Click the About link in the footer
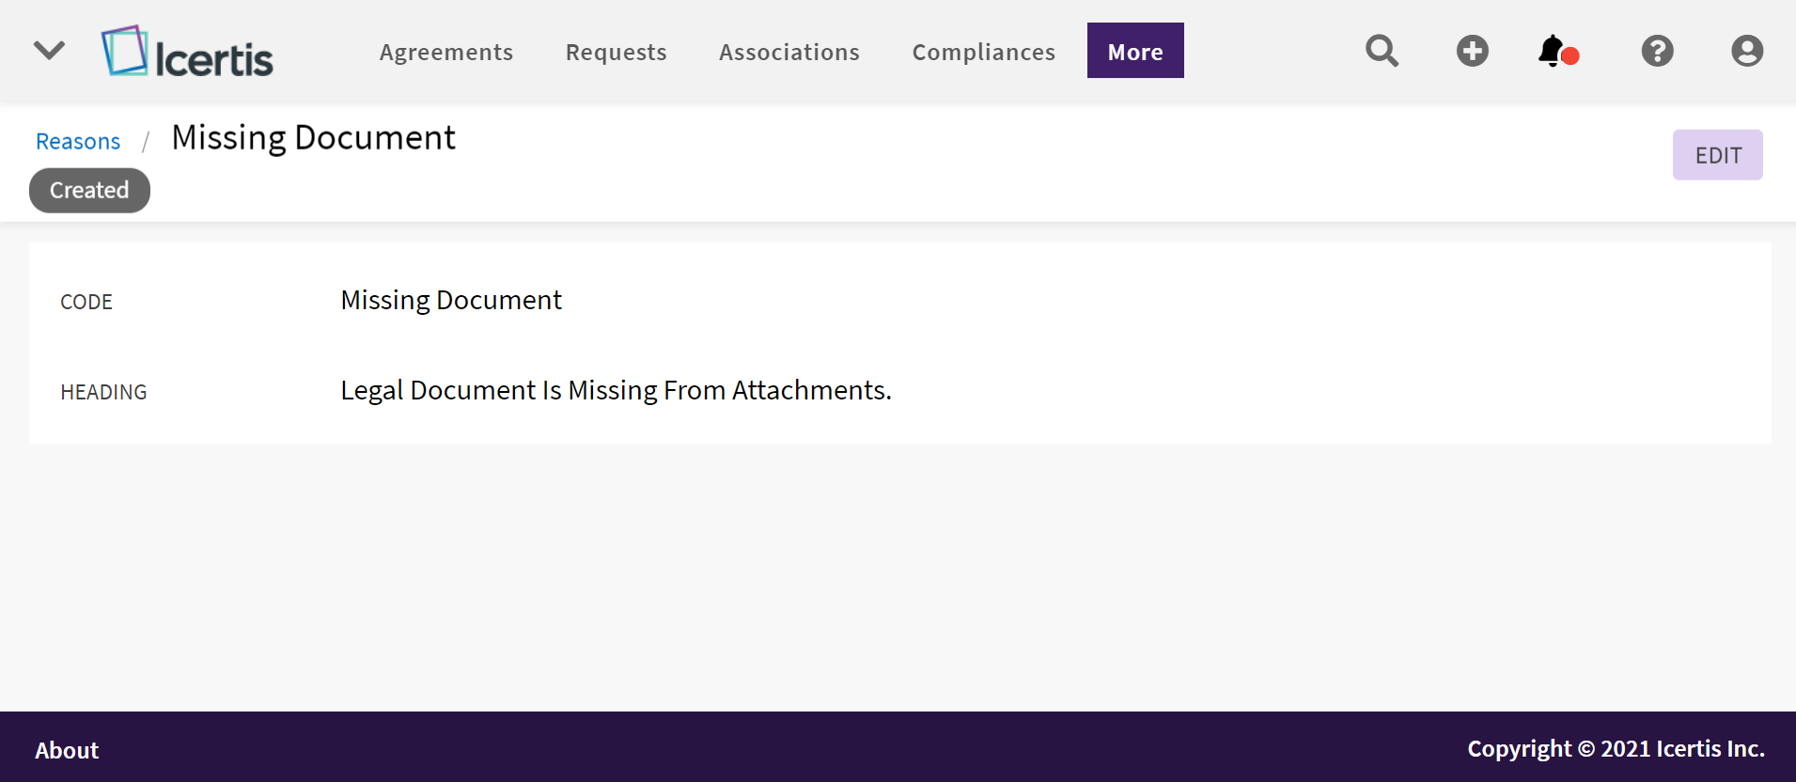This screenshot has width=1796, height=782. (x=67, y=750)
